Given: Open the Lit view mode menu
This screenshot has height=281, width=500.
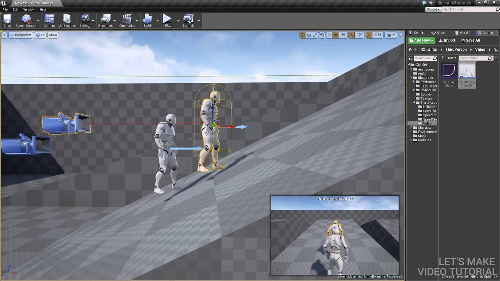Looking at the screenshot, I should tap(40, 35).
